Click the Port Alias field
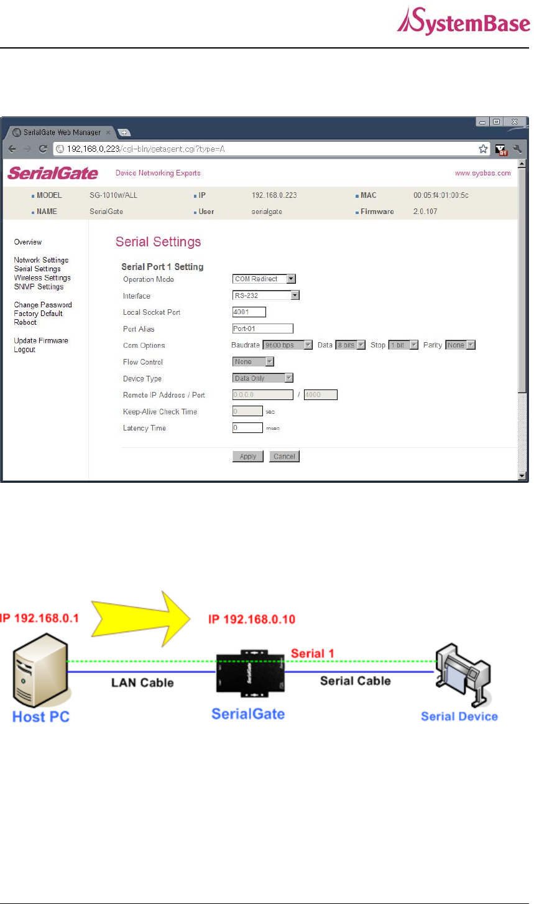 pos(262,329)
